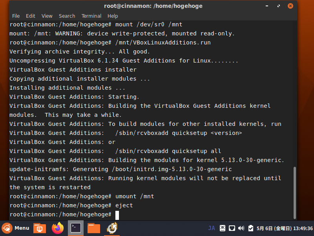
Task: Open the update manager shield tray icon
Action: click(251, 228)
